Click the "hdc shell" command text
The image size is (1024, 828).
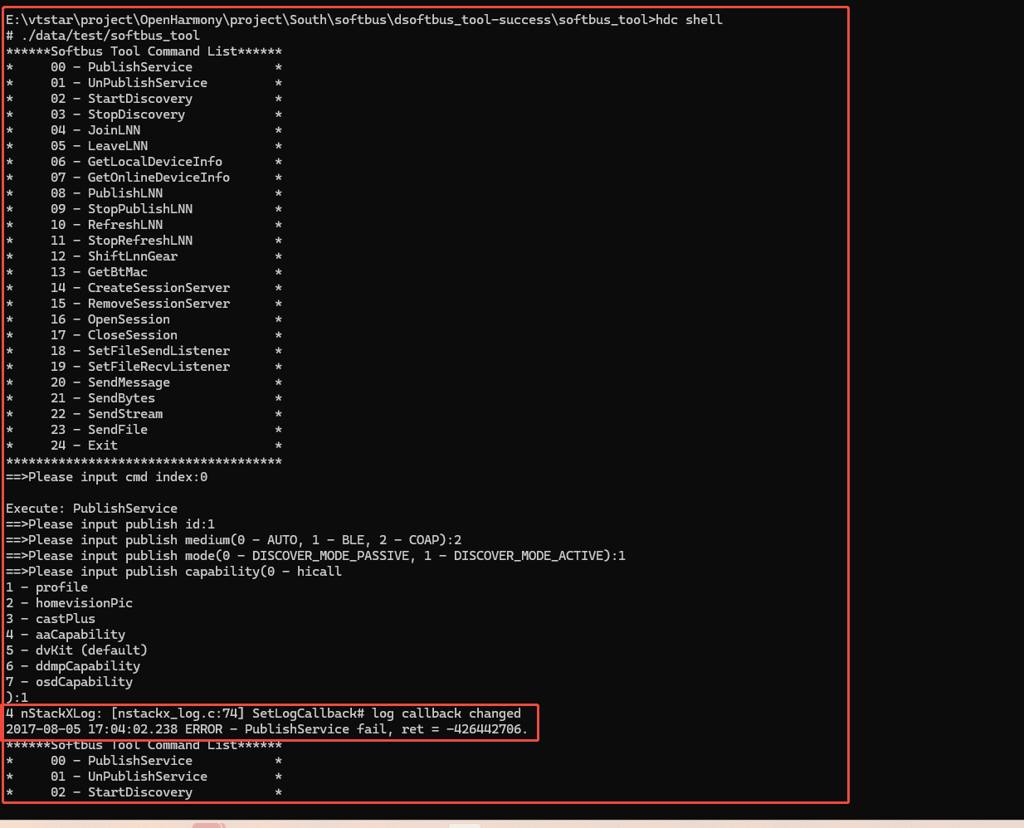[689, 20]
